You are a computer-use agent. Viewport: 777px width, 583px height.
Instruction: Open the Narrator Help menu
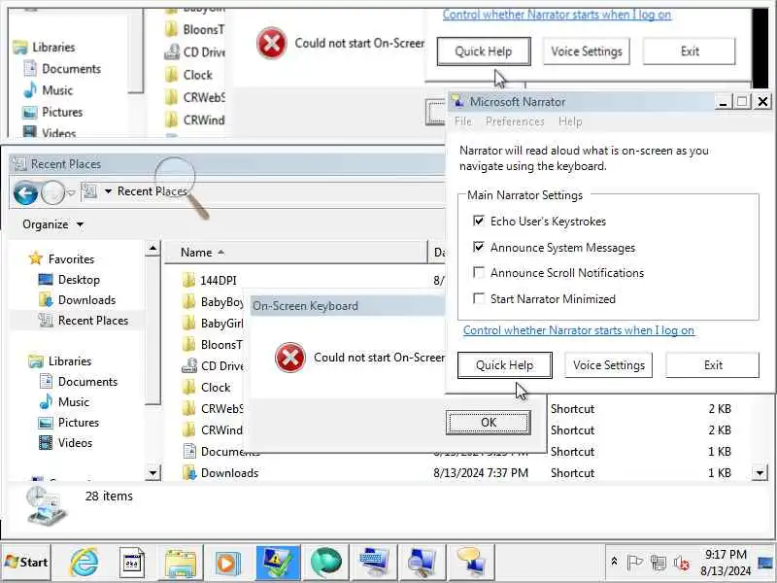(570, 121)
